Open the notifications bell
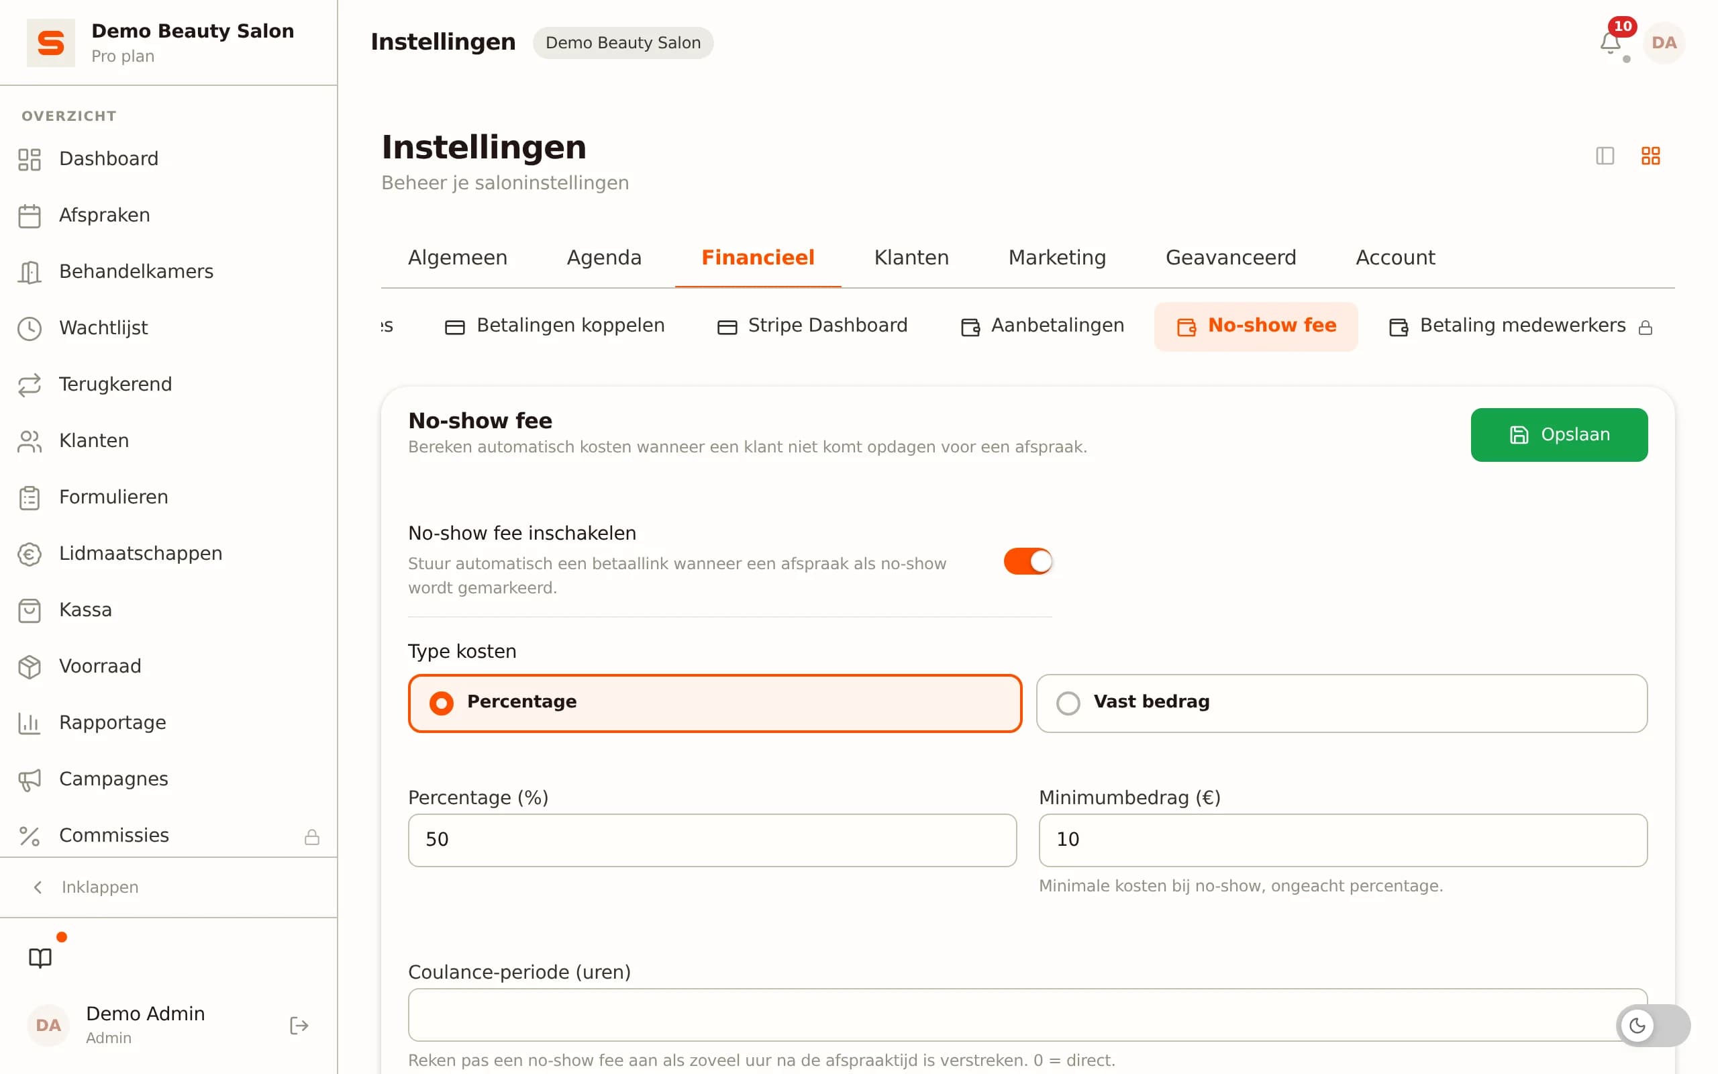 [x=1609, y=44]
